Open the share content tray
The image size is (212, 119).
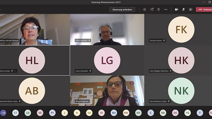(190, 9)
